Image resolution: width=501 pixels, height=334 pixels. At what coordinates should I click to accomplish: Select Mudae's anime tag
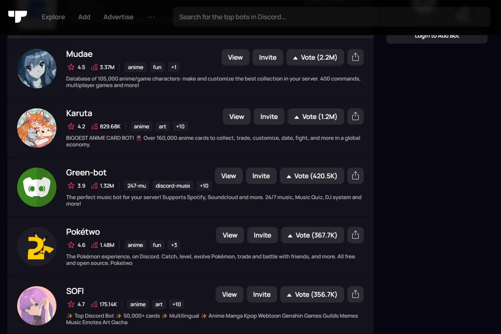pyautogui.click(x=136, y=67)
